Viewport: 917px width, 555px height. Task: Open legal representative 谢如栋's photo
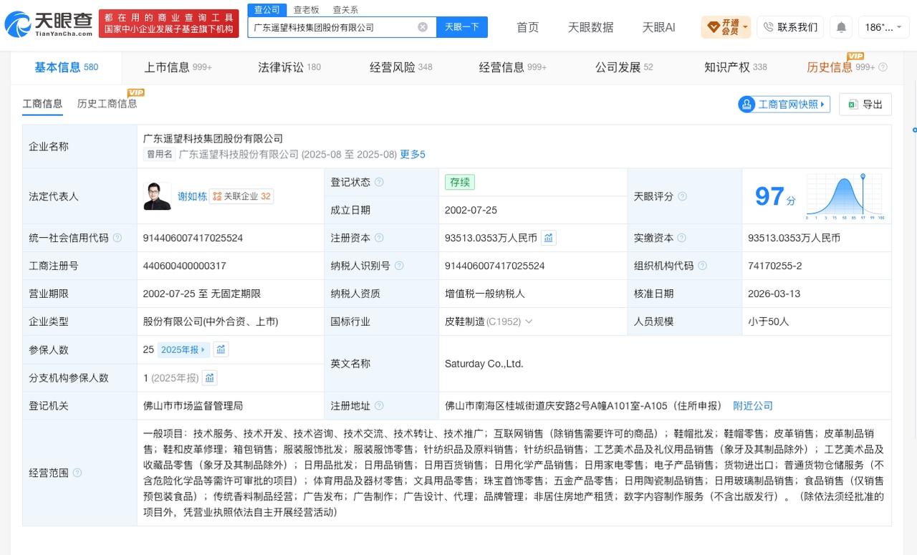(158, 196)
